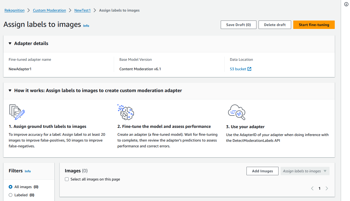
Task: Start fine-tuning the adapter
Action: (x=314, y=24)
